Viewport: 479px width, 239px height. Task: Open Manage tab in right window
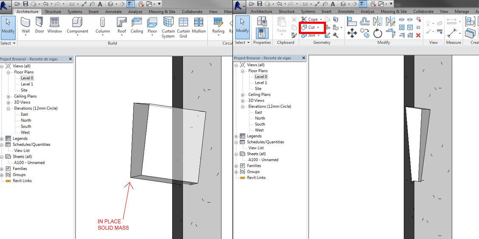[462, 11]
